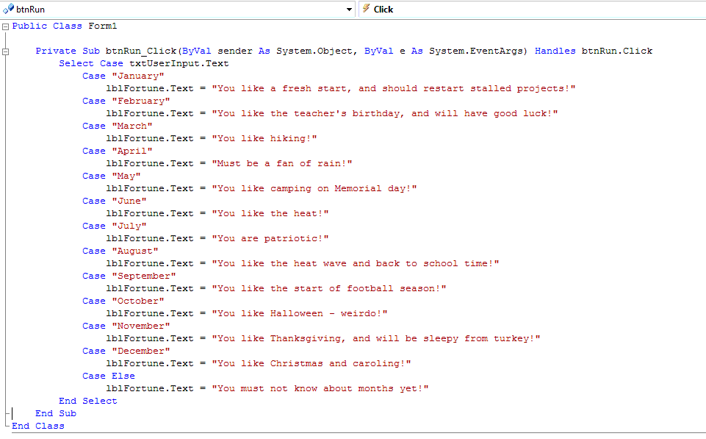The height and width of the screenshot is (439, 706).
Task: Click the Case "February" line
Action: click(x=126, y=101)
